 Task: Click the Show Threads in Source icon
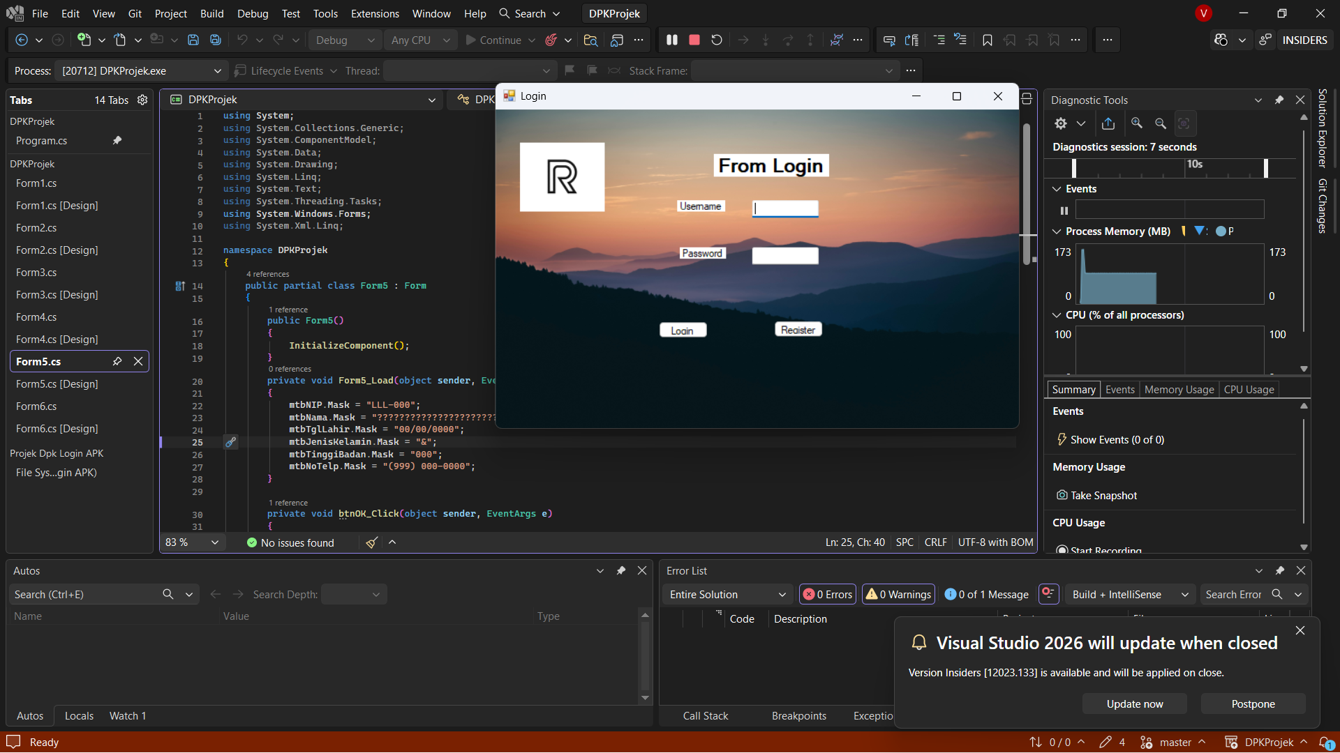836,40
